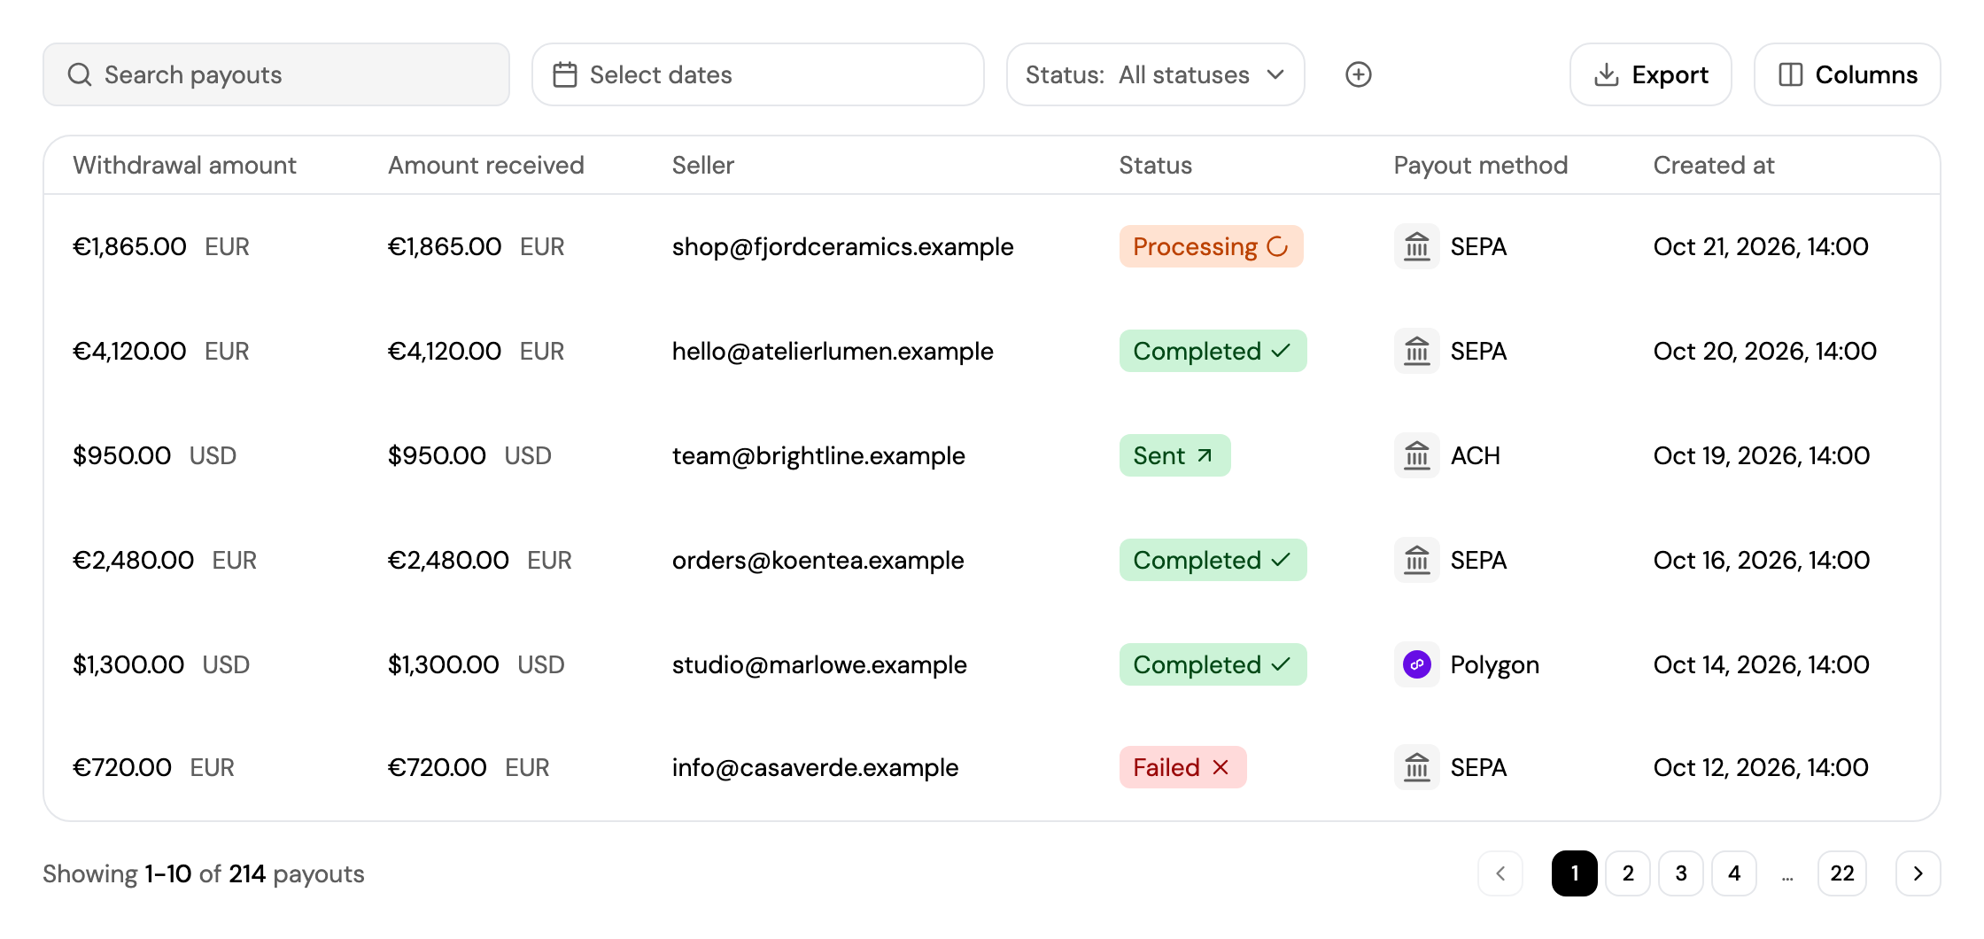Screen dimensions: 1984x939
Task: Jump to page 22
Action: 1842,873
